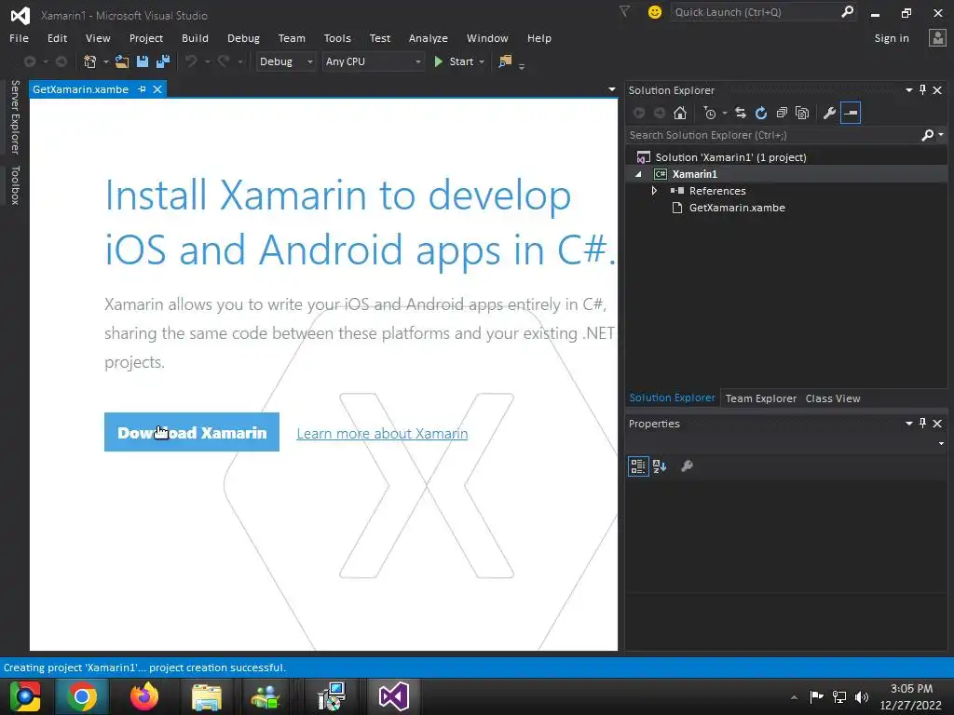Click Collapse All icon in Solution Explorer
Screen dimensions: 954x715
[782, 113]
